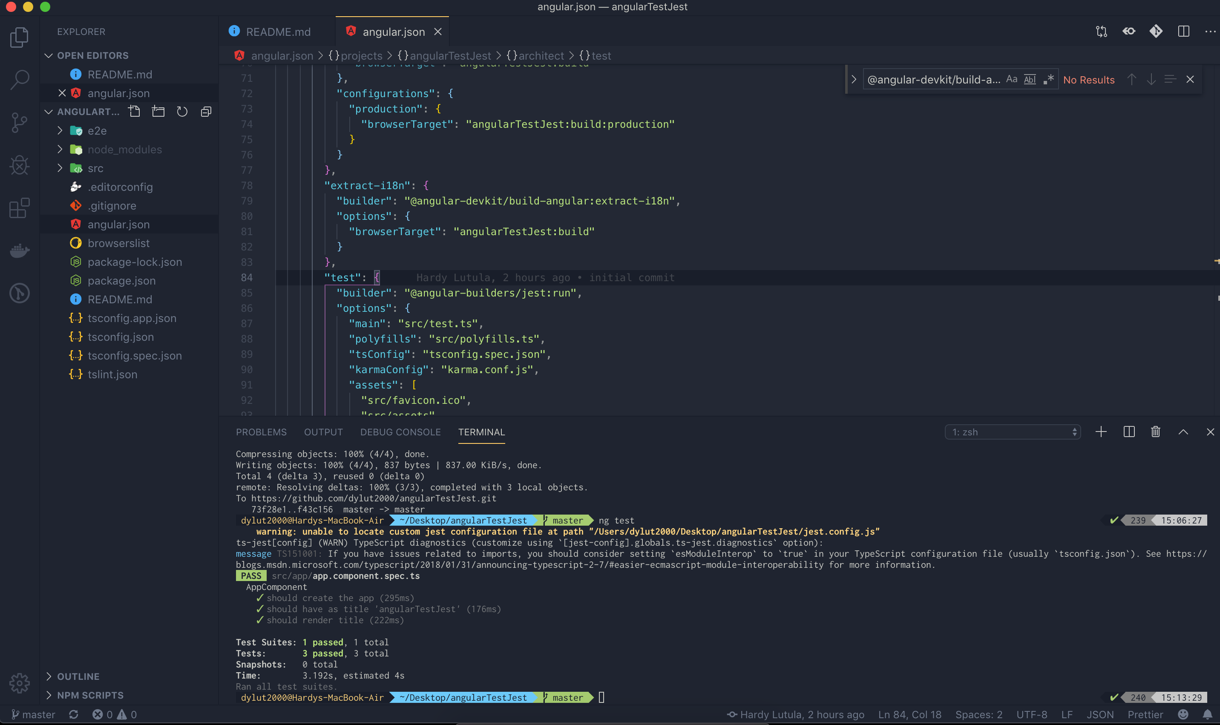Viewport: 1220px width, 725px height.
Task: Maximize the terminal panel size
Action: 1183,432
